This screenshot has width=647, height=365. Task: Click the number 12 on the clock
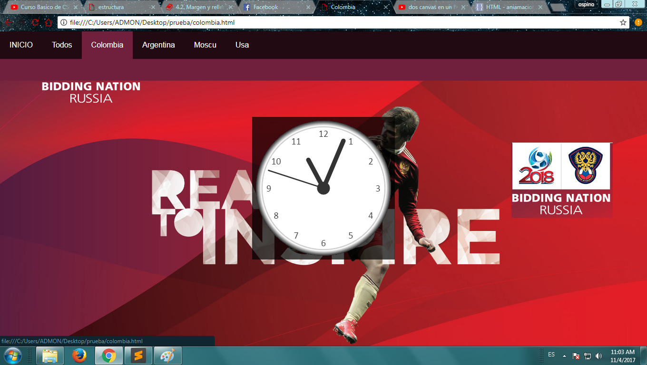point(323,134)
